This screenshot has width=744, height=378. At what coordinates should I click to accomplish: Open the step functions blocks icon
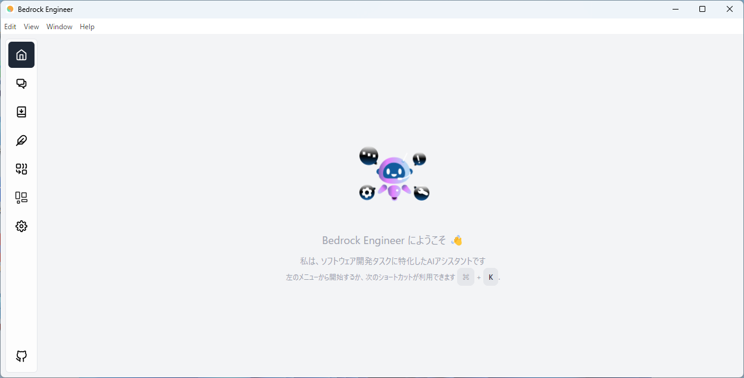[21, 169]
